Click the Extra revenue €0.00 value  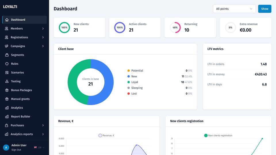click(x=246, y=30)
